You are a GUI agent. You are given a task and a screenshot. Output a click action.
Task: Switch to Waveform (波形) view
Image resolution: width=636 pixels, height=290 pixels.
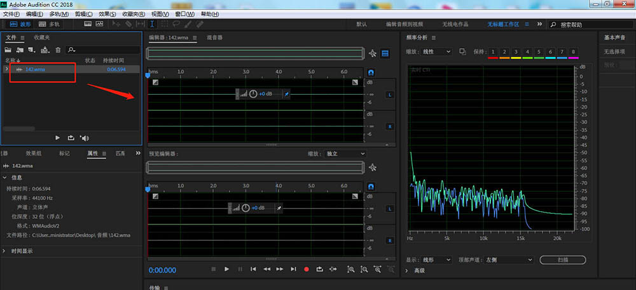20,24
